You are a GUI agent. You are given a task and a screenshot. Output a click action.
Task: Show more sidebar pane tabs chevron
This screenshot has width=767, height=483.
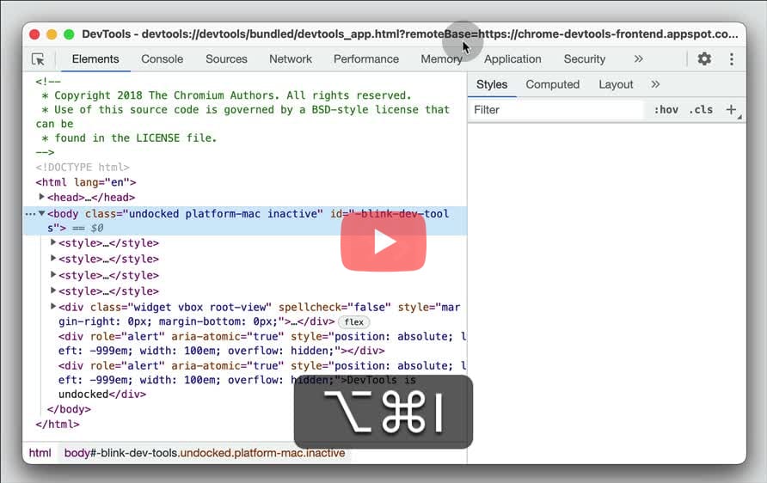(x=655, y=84)
